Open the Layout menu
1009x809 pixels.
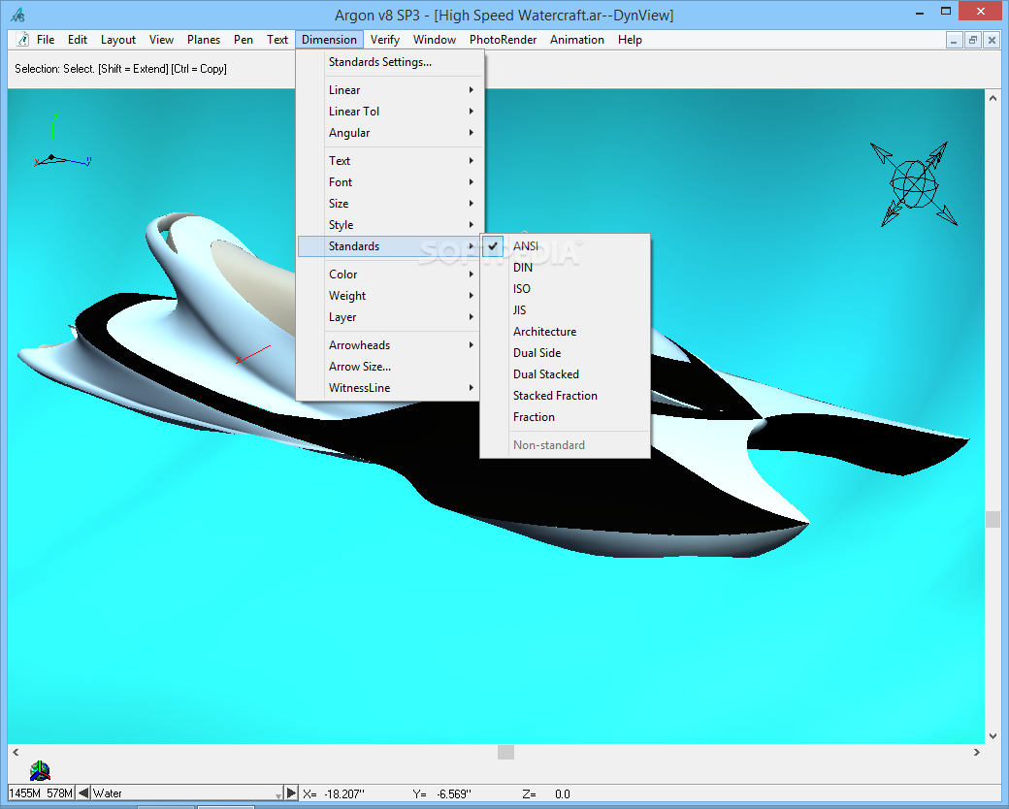coord(118,39)
